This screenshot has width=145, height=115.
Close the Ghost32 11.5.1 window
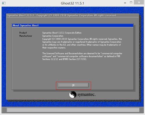[139, 2]
